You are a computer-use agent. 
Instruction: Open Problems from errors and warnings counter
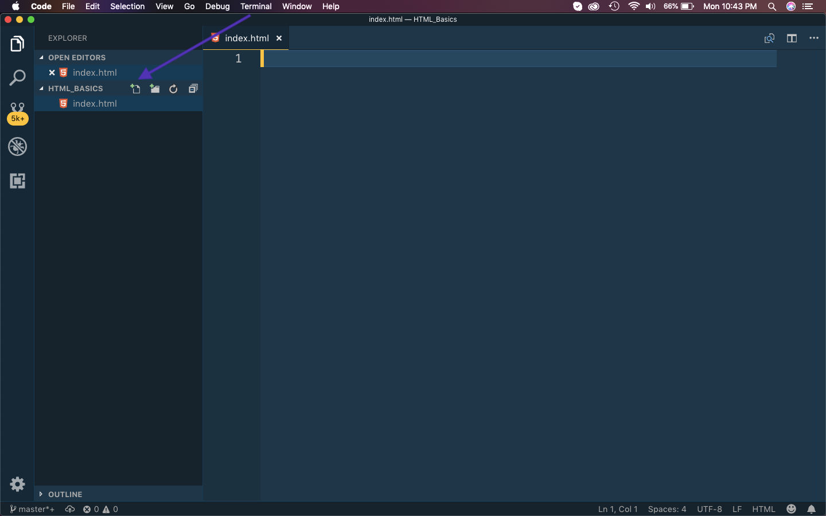coord(100,509)
